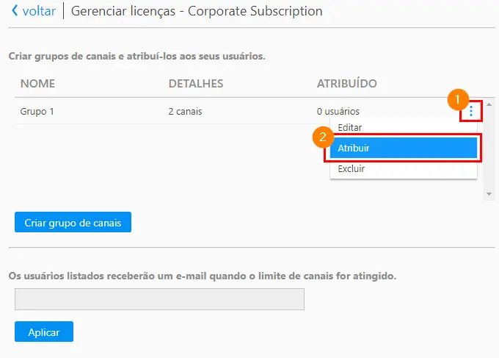Open the three-dot menu for Grupo 1
499x358 pixels.
[x=471, y=111]
